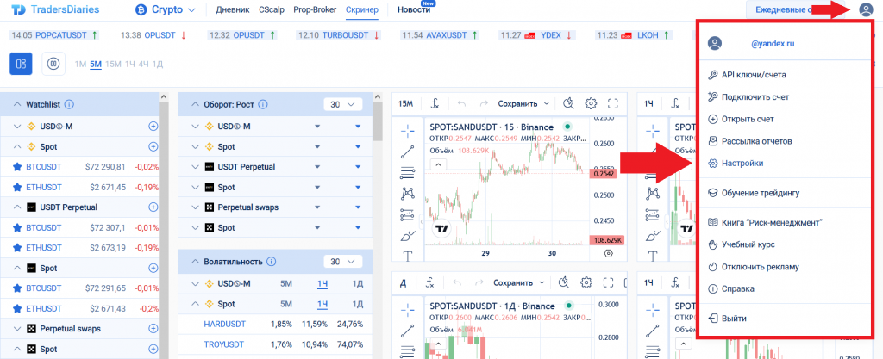Open HARDUSDT in volatility list
The height and width of the screenshot is (359, 883).
[224, 325]
